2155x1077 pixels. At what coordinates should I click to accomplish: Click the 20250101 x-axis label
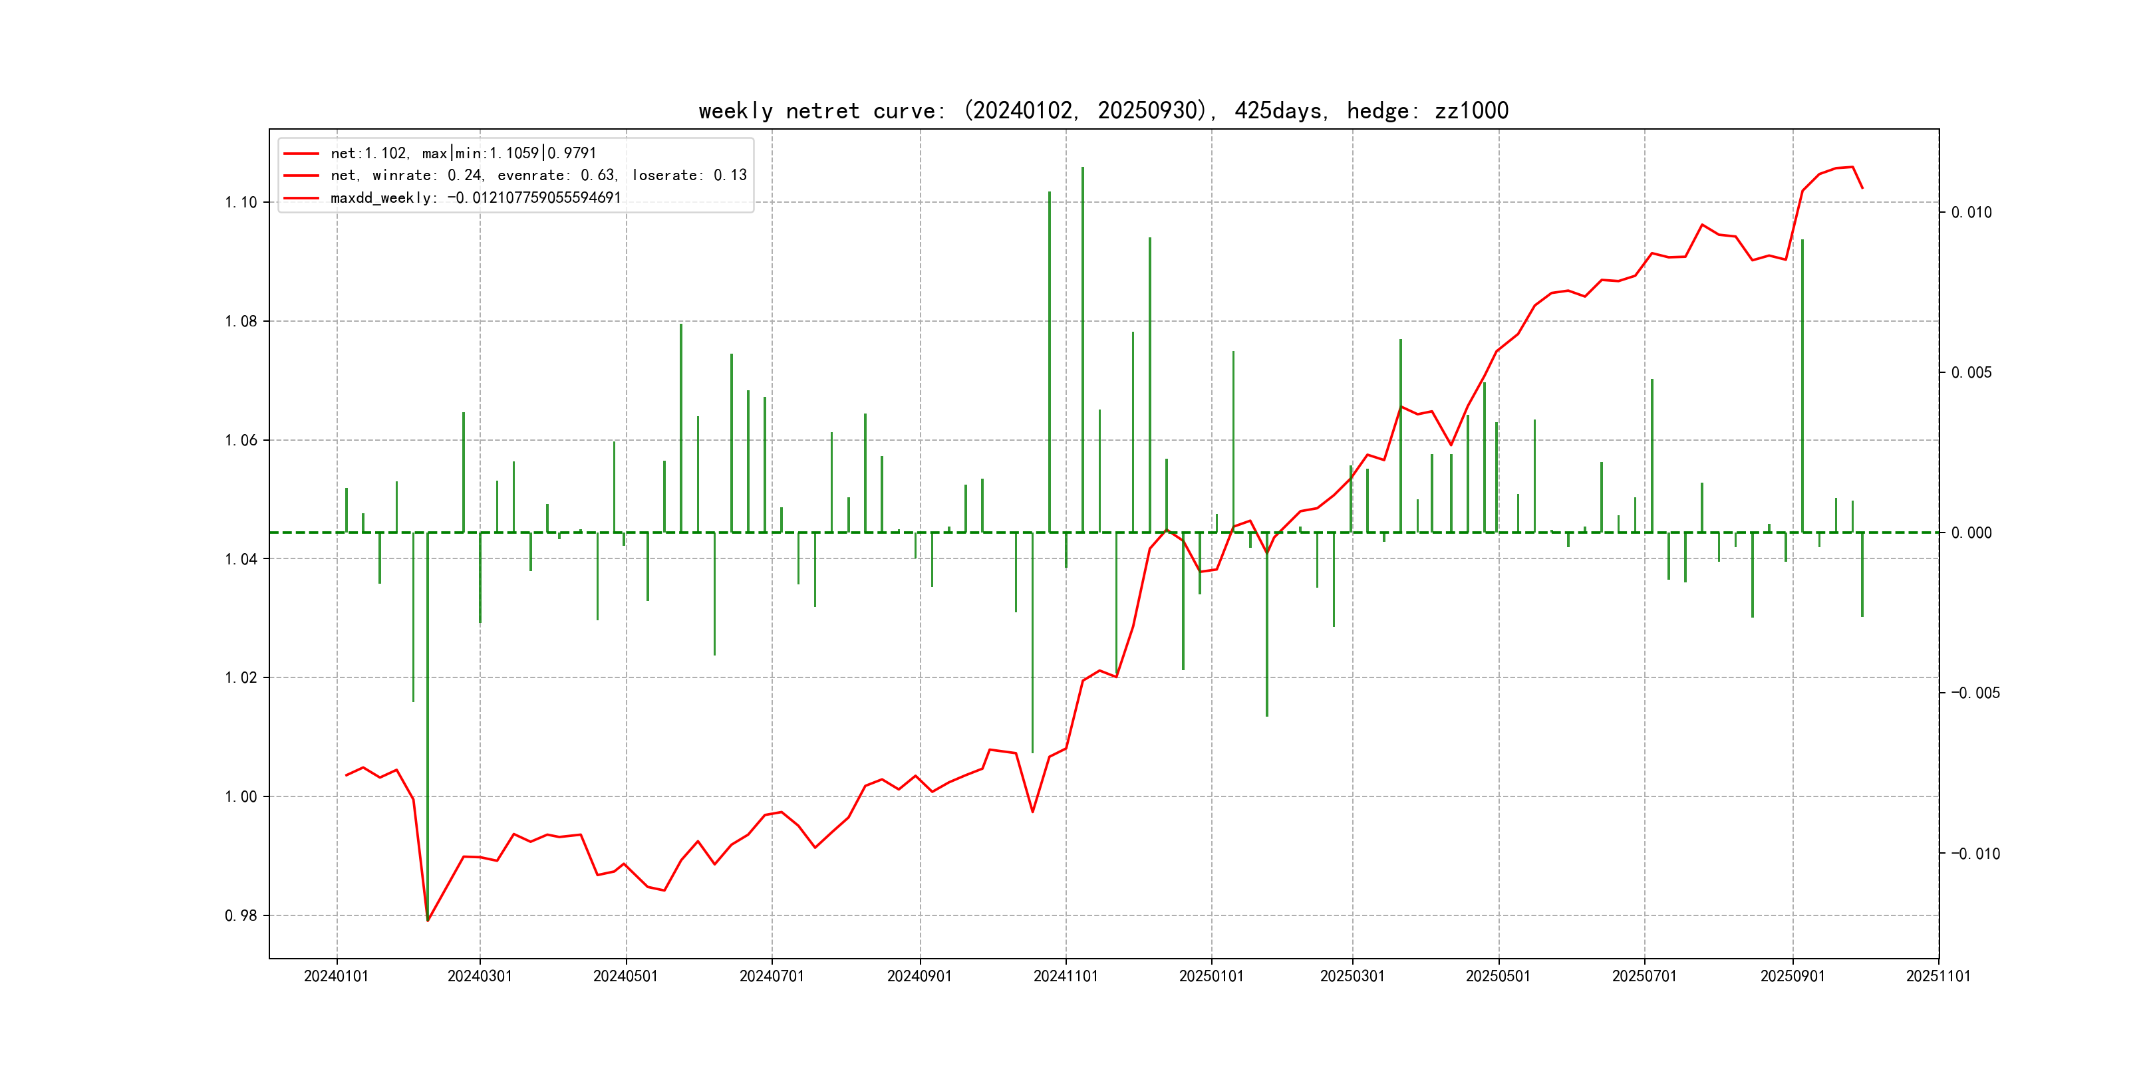click(x=1211, y=977)
